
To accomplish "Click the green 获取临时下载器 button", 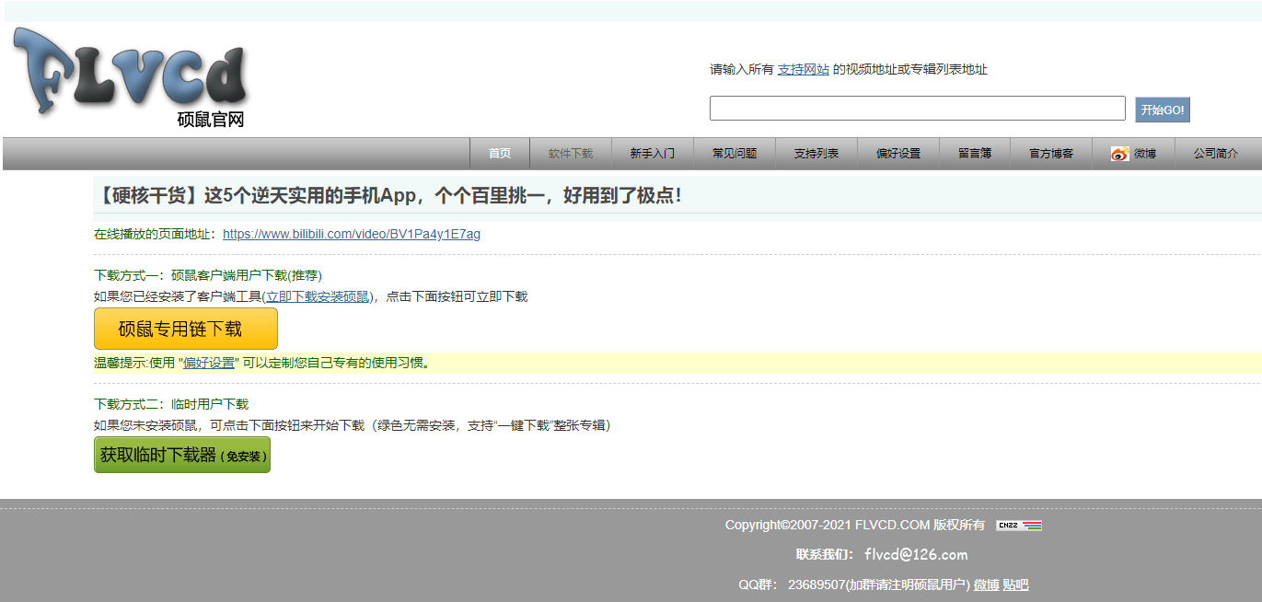I will pyautogui.click(x=181, y=454).
